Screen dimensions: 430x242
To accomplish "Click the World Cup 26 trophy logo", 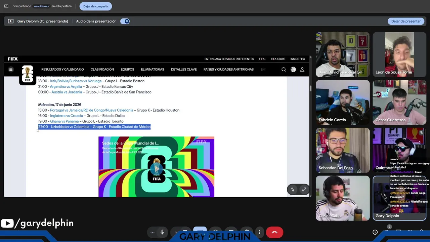I will [28, 74].
